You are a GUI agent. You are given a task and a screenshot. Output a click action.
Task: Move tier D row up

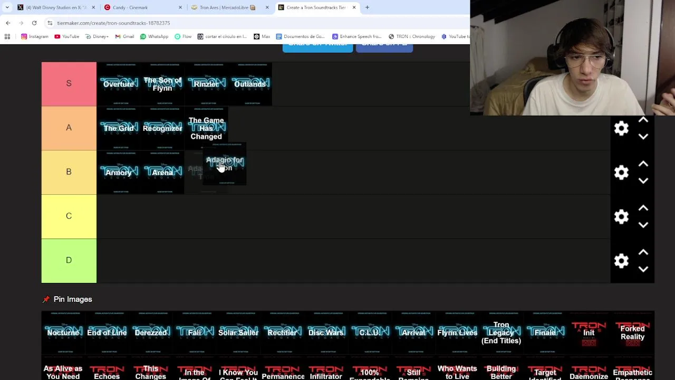[x=643, y=253]
